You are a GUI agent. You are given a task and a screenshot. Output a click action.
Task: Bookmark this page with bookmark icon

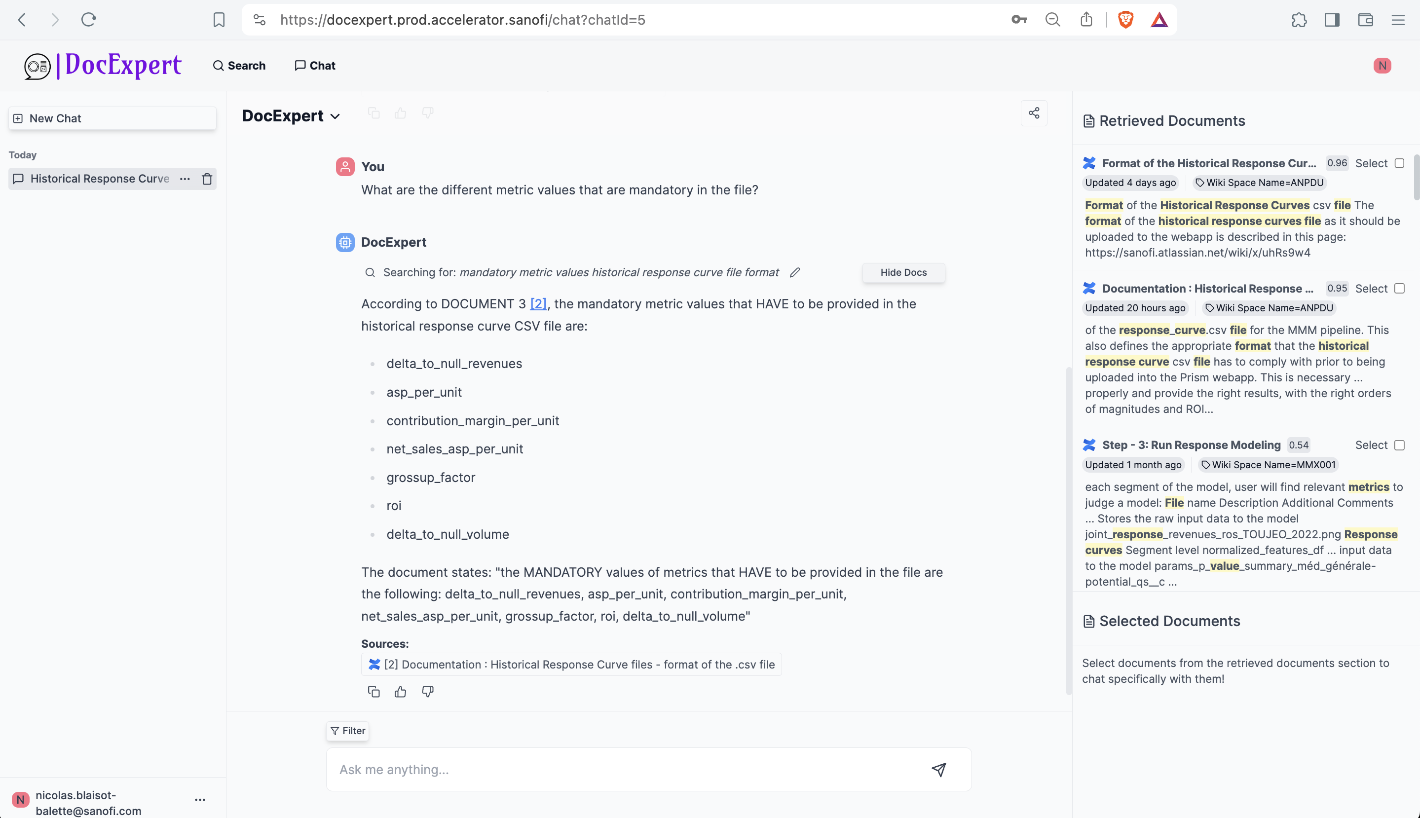click(x=219, y=20)
